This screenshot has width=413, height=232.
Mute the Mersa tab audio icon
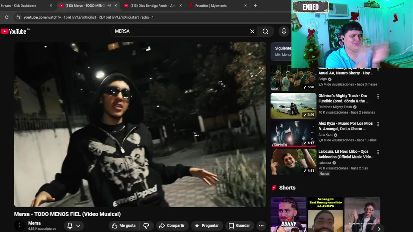pos(109,5)
